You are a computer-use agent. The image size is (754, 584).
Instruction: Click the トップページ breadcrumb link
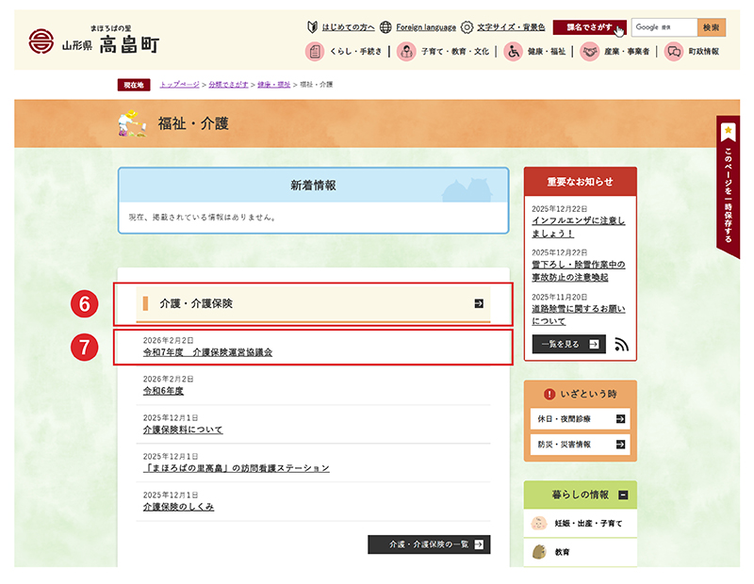[179, 84]
